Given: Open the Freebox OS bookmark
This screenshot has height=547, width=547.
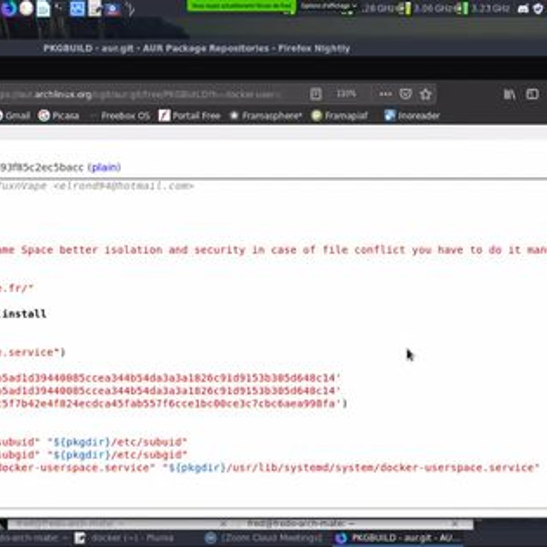Looking at the screenshot, I should click(x=121, y=116).
